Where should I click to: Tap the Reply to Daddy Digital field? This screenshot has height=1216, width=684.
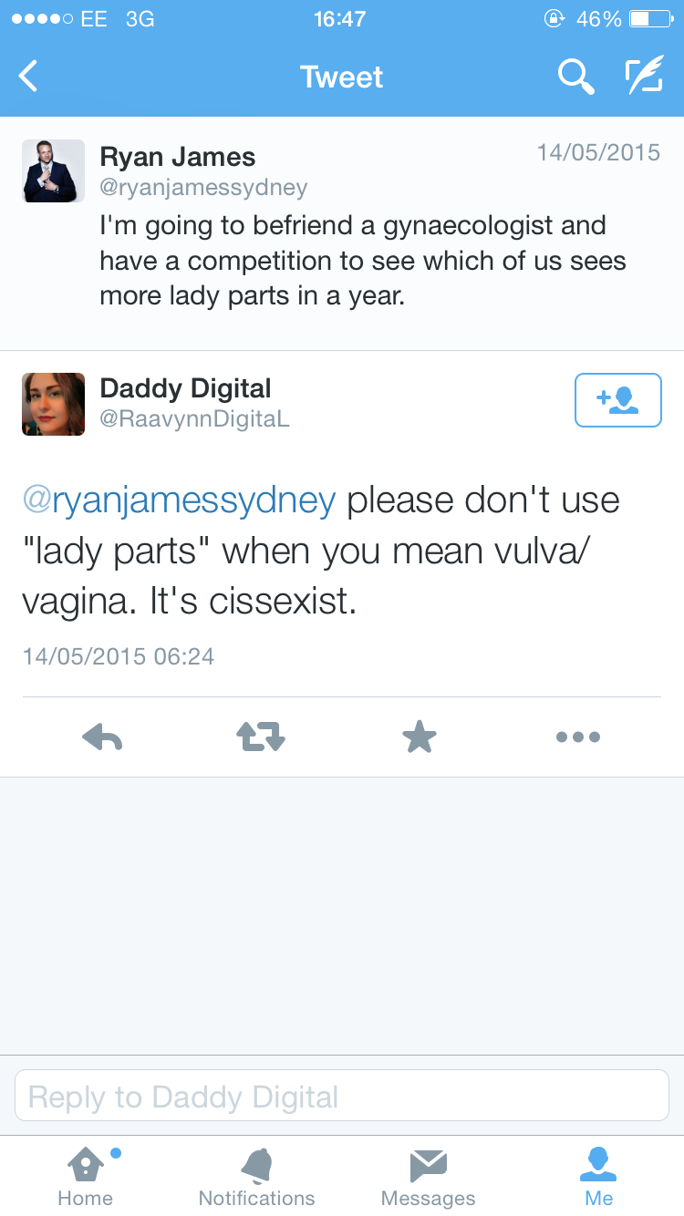pyautogui.click(x=342, y=1096)
